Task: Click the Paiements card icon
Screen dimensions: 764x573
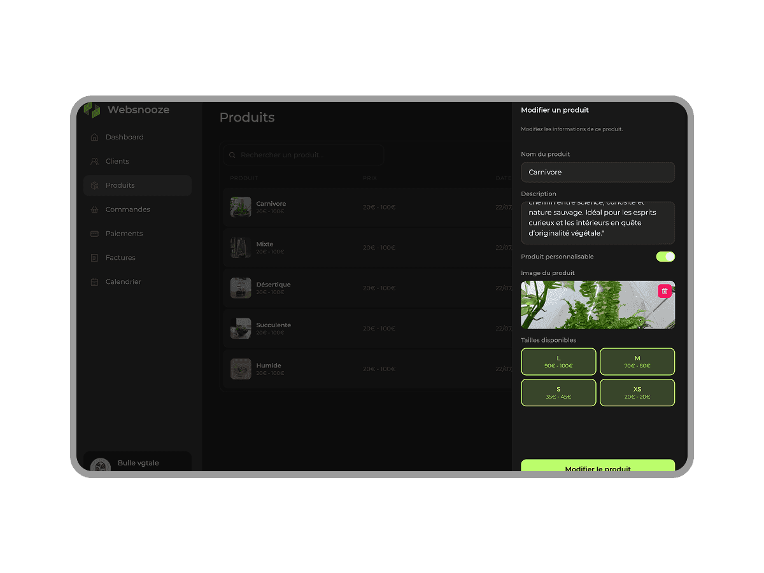Action: click(x=94, y=234)
